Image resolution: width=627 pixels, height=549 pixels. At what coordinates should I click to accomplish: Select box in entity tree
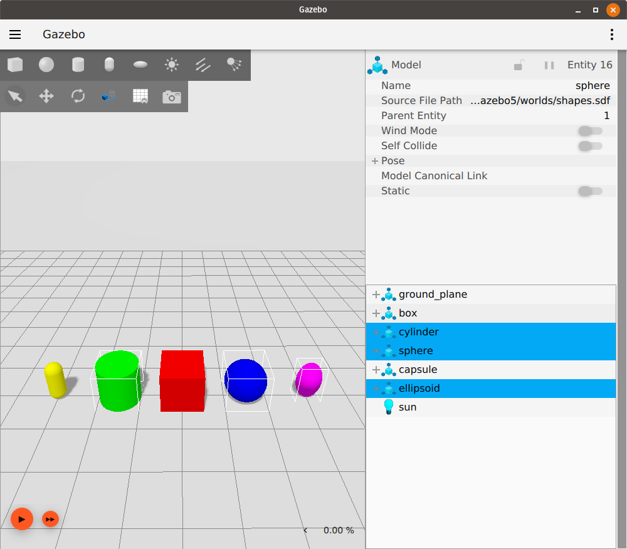tap(491, 313)
